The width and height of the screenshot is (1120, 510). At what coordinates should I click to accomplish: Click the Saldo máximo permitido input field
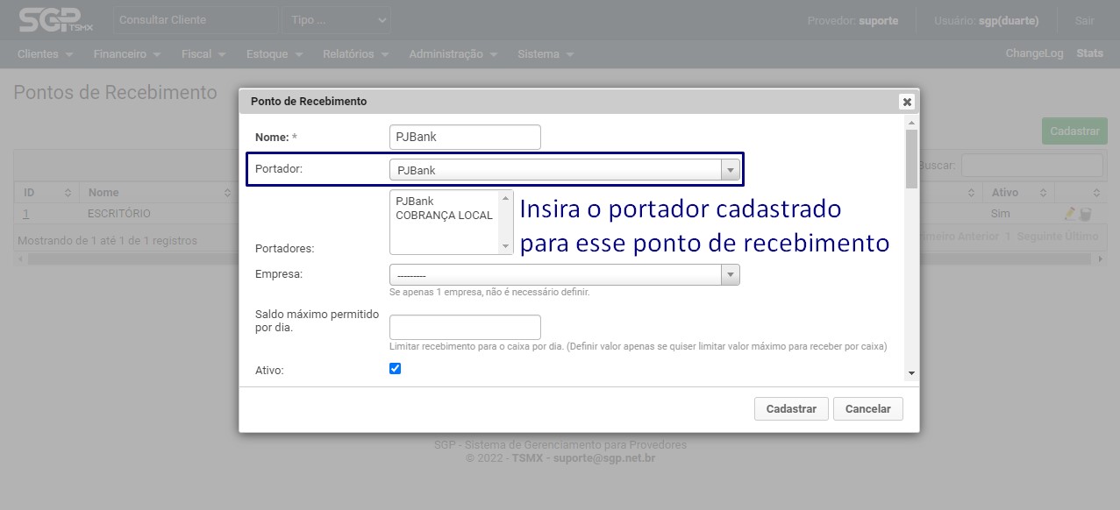[x=465, y=327]
